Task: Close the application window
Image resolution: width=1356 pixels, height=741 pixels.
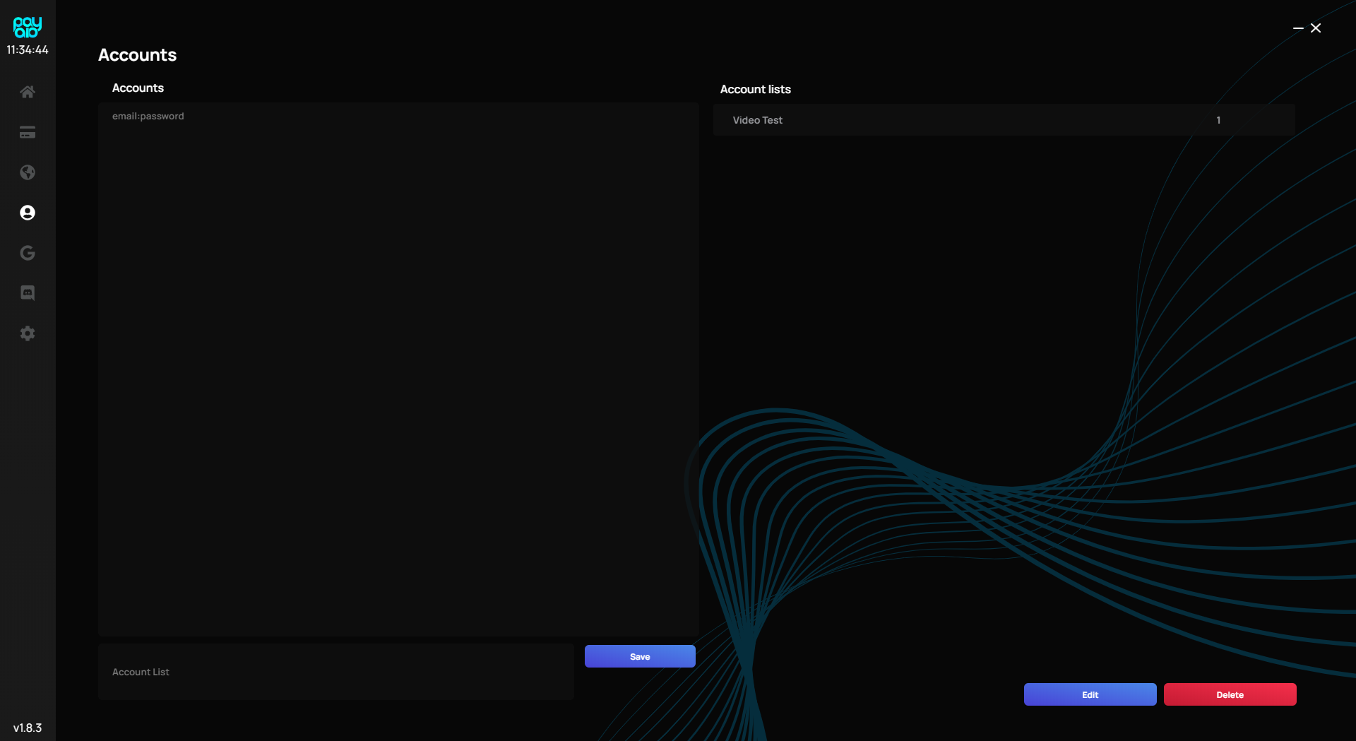Action: point(1316,28)
